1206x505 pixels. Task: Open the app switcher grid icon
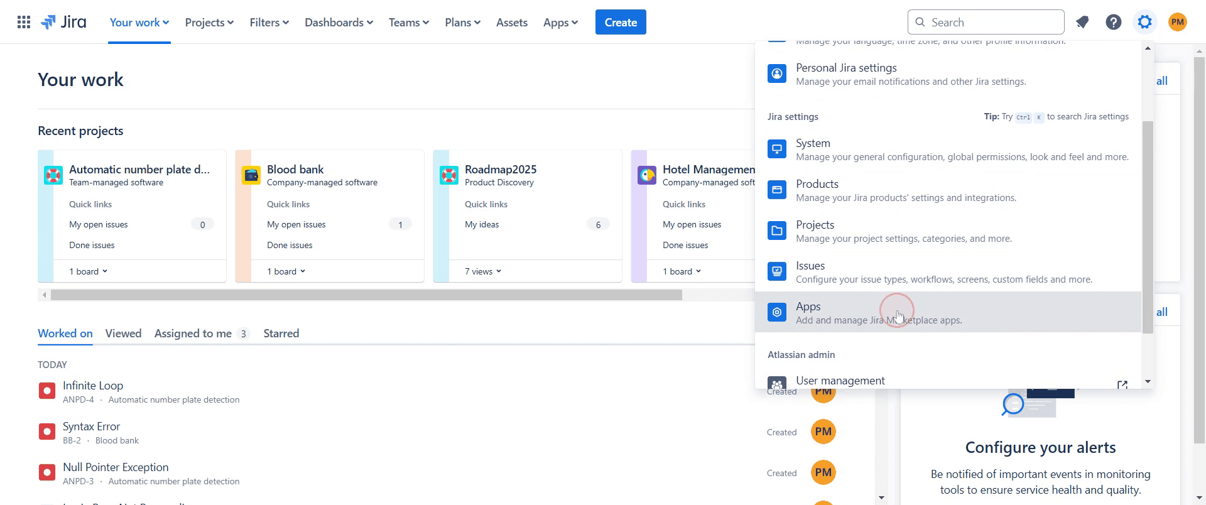24,23
